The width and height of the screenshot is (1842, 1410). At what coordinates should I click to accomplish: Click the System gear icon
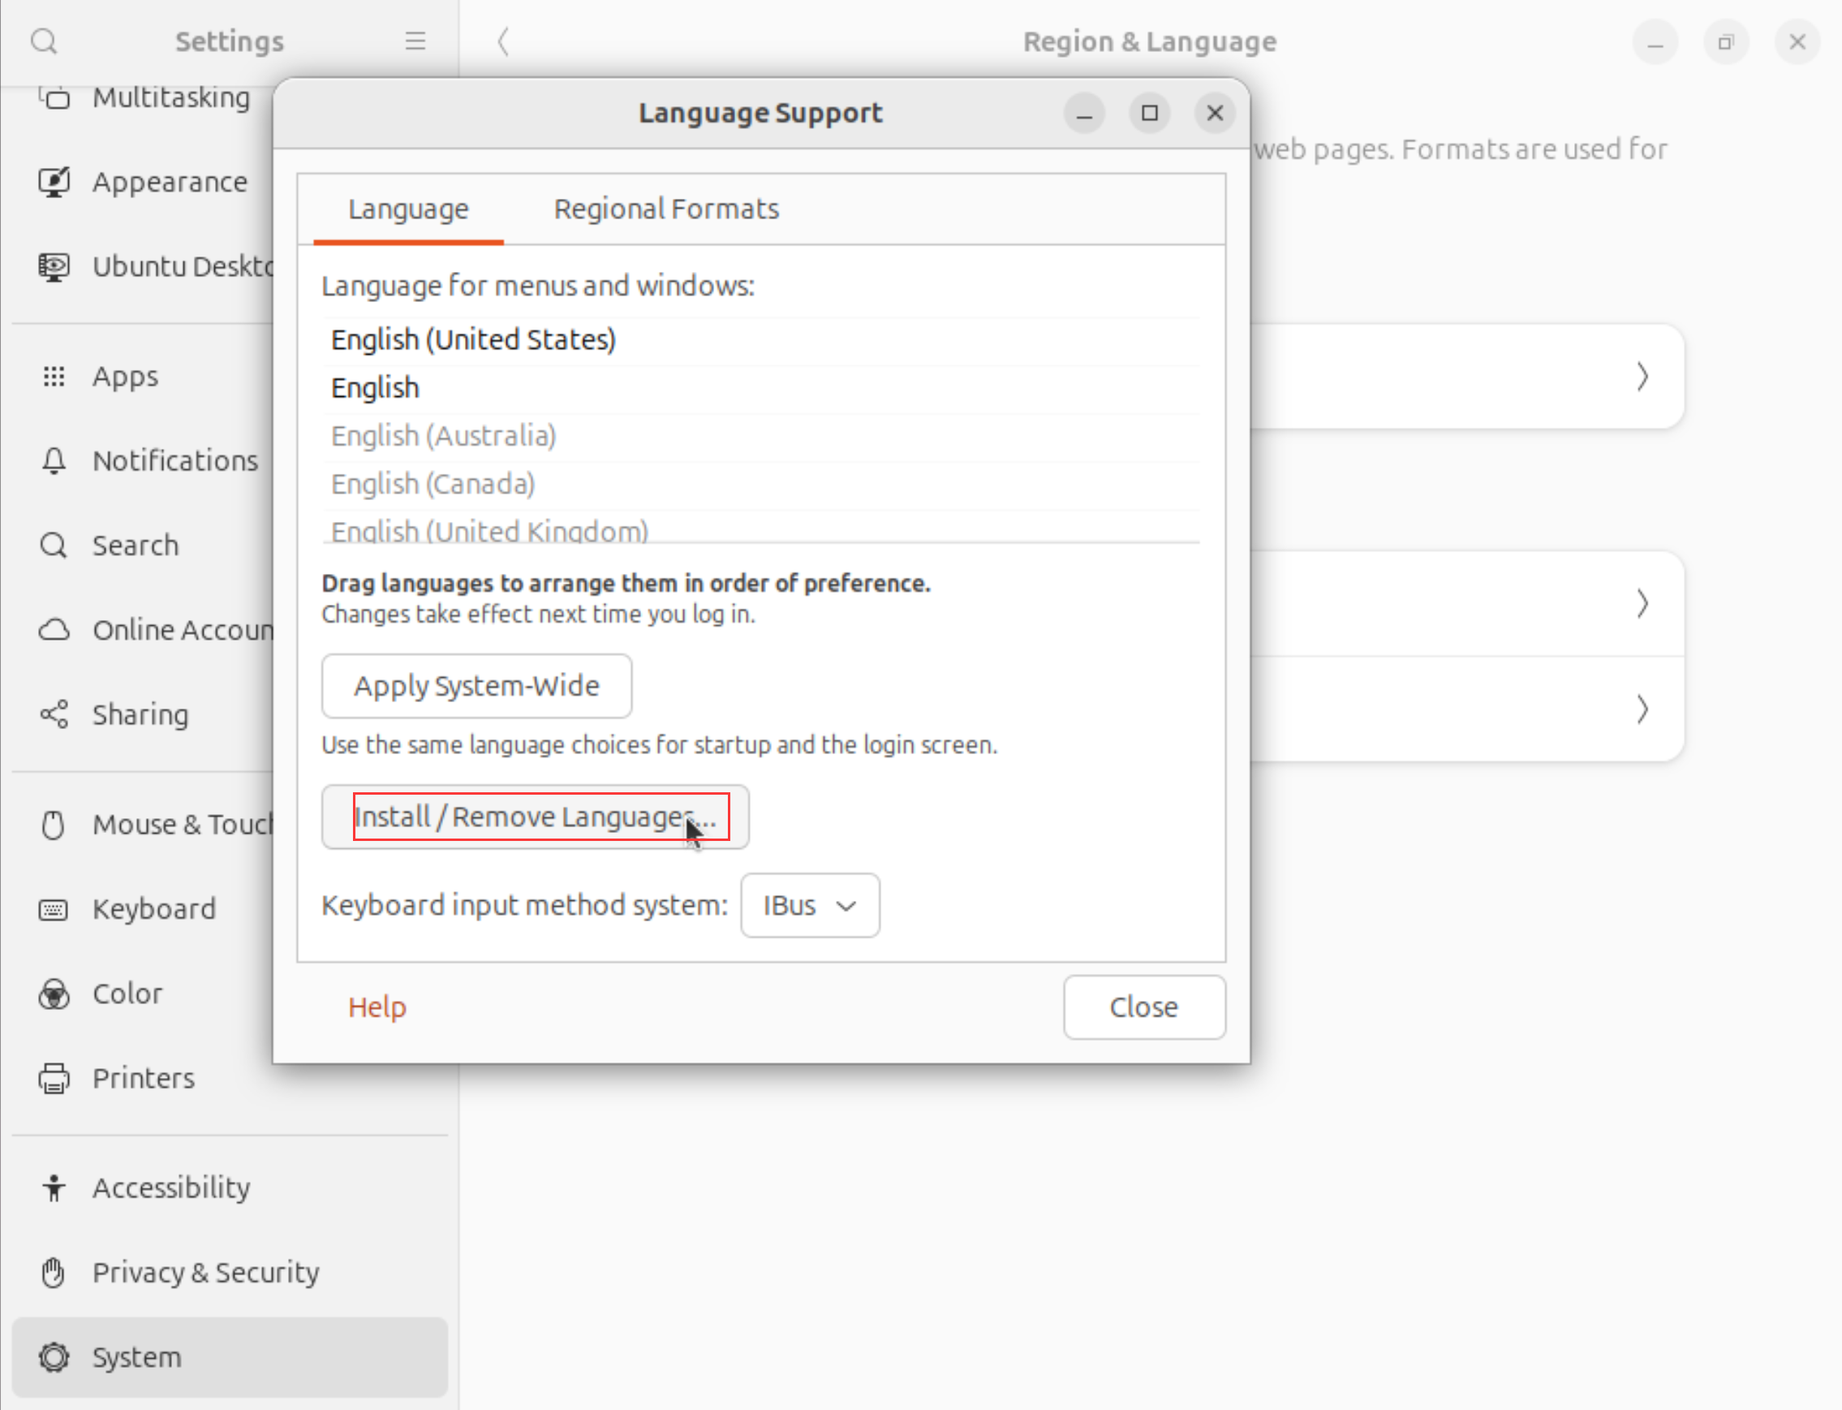tap(54, 1358)
